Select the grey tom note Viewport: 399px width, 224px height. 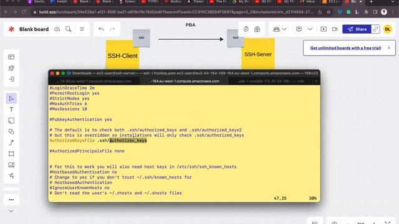[x=236, y=38]
